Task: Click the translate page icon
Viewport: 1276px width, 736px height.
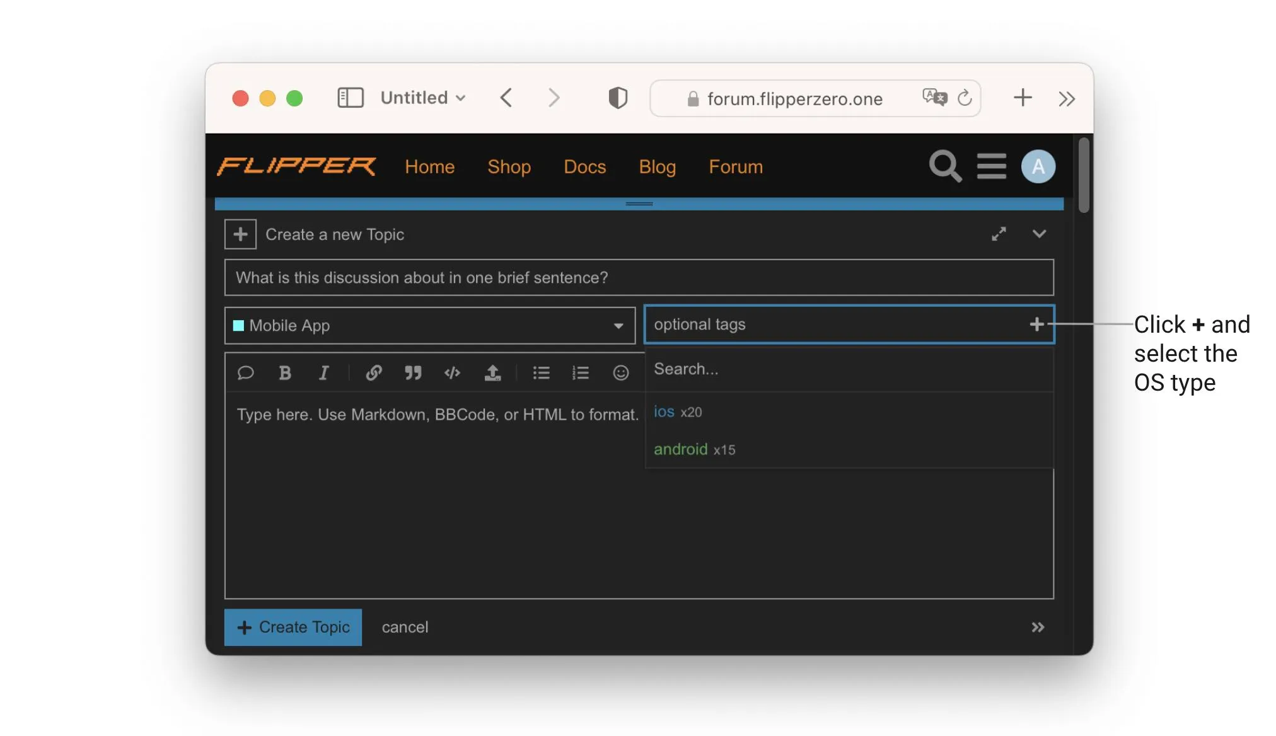Action: (x=934, y=97)
